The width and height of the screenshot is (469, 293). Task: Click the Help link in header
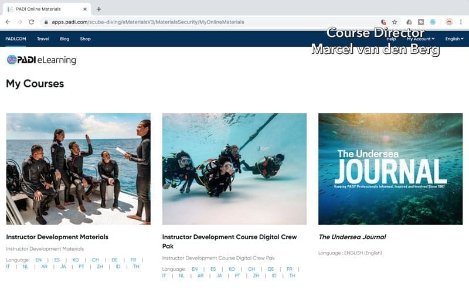(x=391, y=39)
